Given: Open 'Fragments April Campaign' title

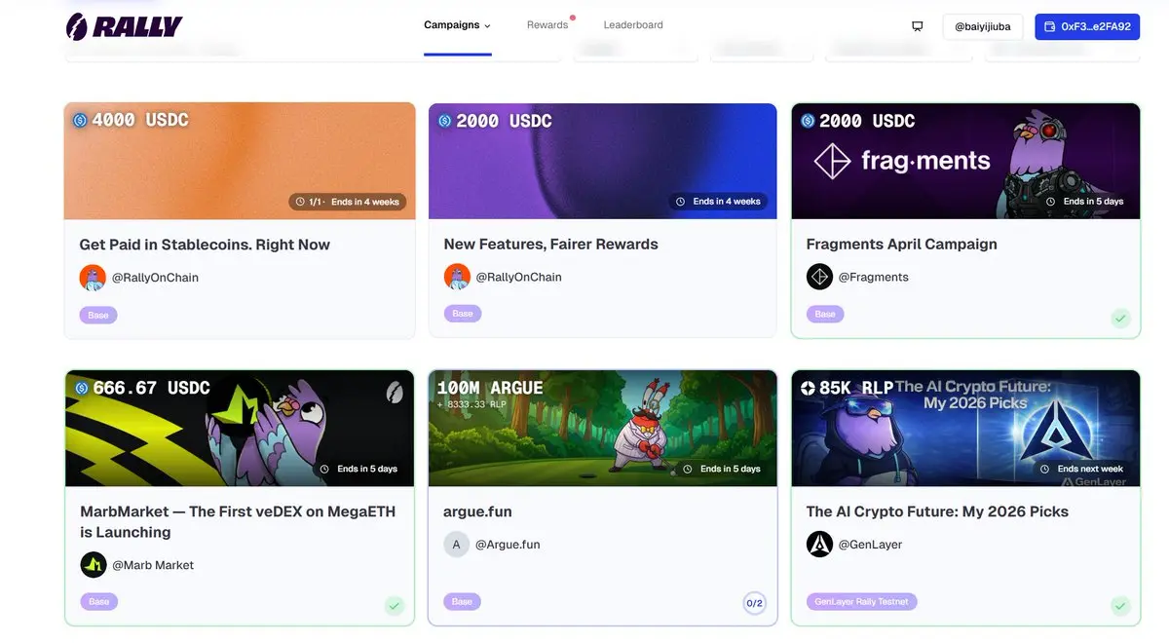Looking at the screenshot, I should pos(902,245).
